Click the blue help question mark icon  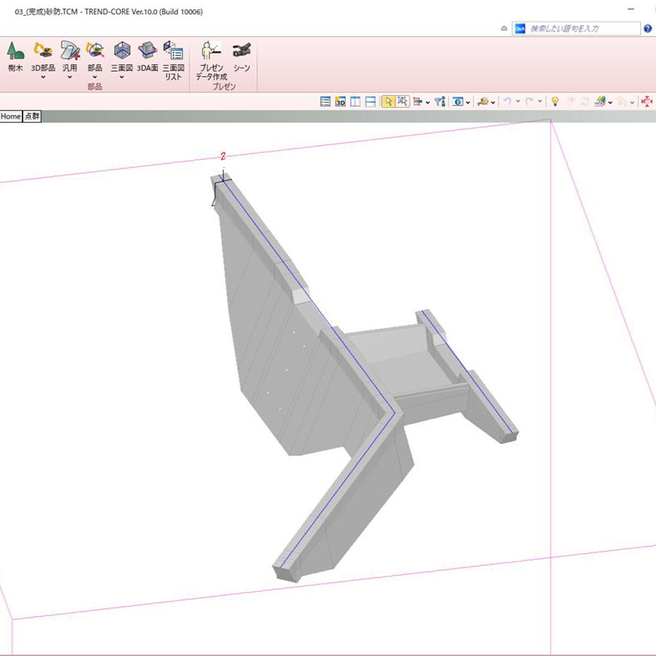[x=648, y=28]
